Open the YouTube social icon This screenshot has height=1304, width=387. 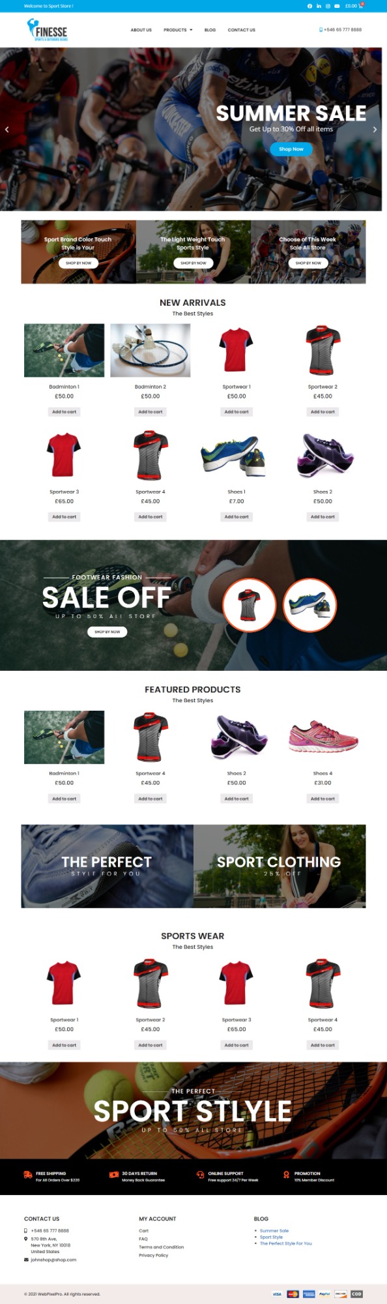pyautogui.click(x=337, y=6)
